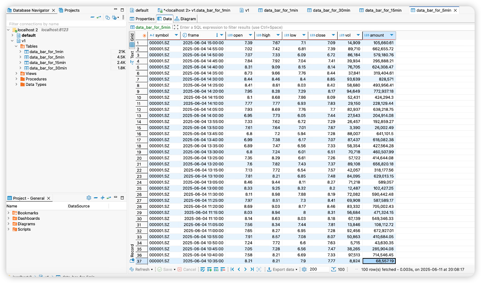This screenshot has height=283, width=481.
Task: Open the data_bar_for_1min editor tab
Action: pos(278,10)
